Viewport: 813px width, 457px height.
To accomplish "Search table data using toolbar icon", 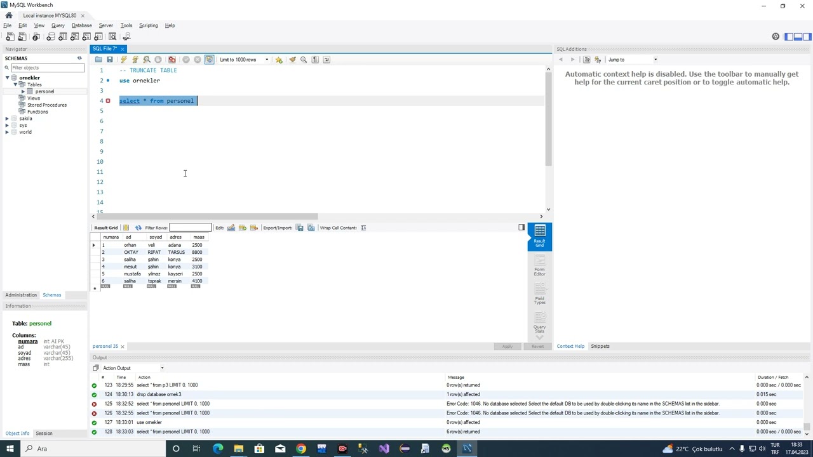I will point(113,37).
